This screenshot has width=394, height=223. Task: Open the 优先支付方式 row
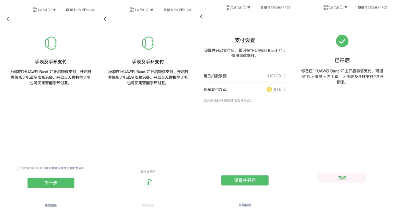point(245,89)
